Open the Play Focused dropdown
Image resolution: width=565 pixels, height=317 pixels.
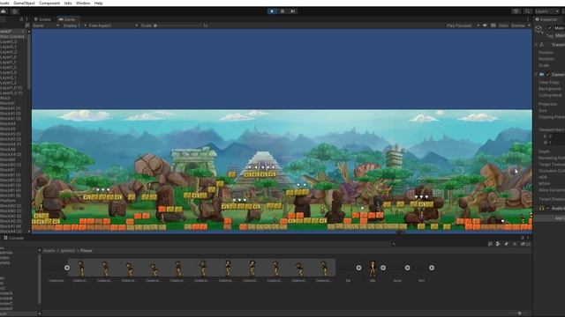[463, 26]
